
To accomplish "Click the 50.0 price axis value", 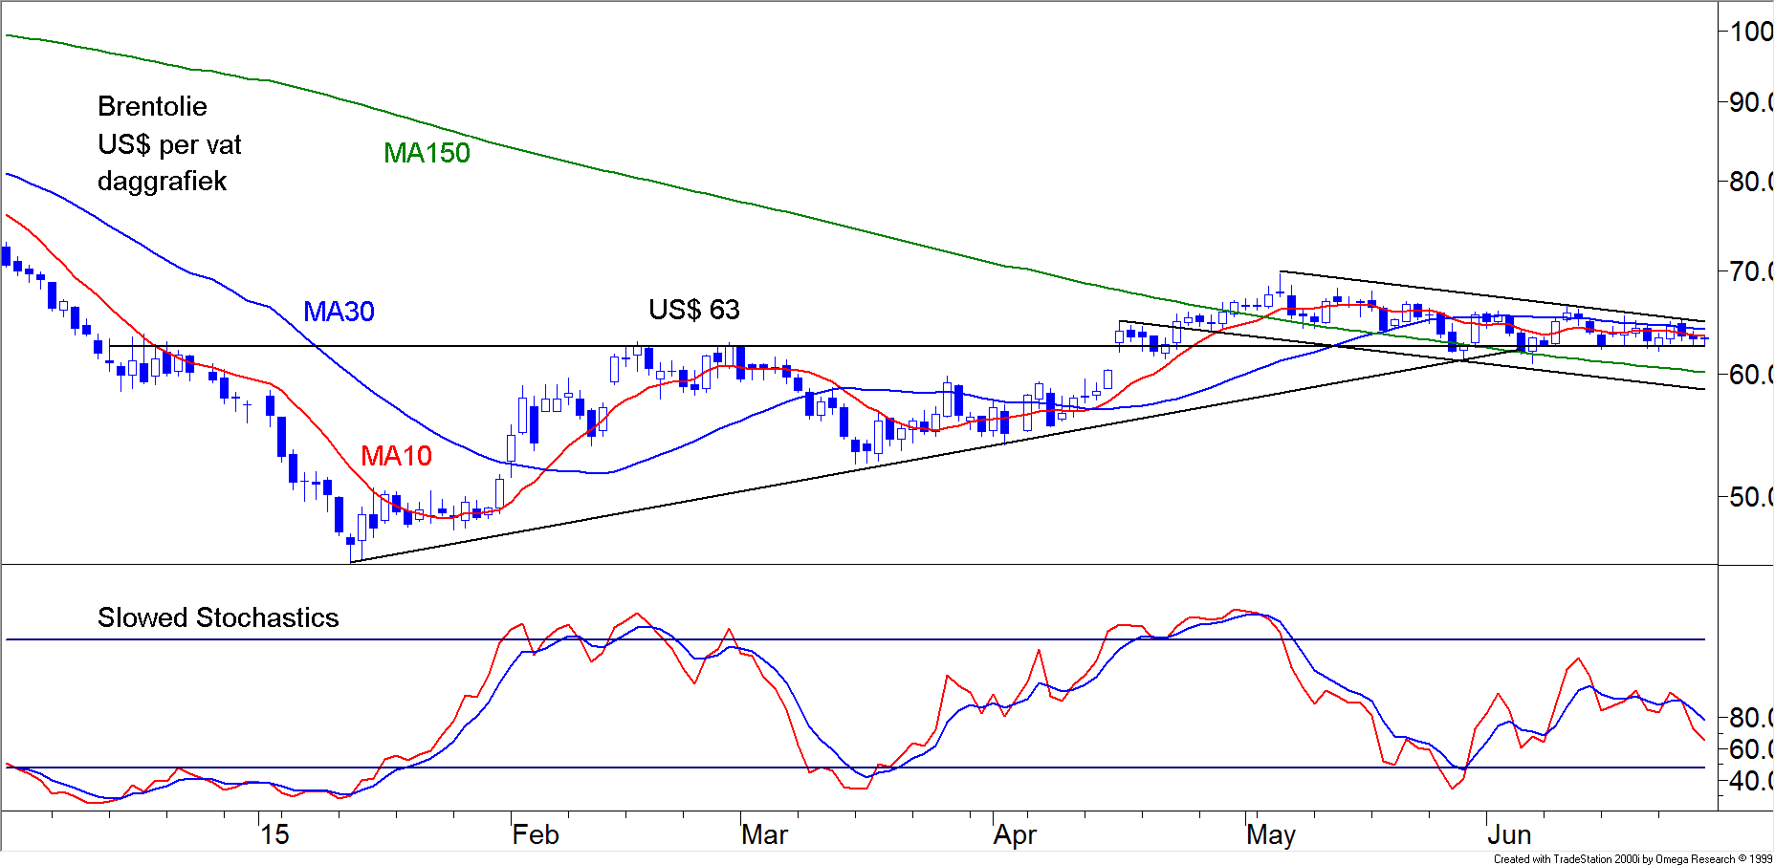I will (x=1750, y=497).
